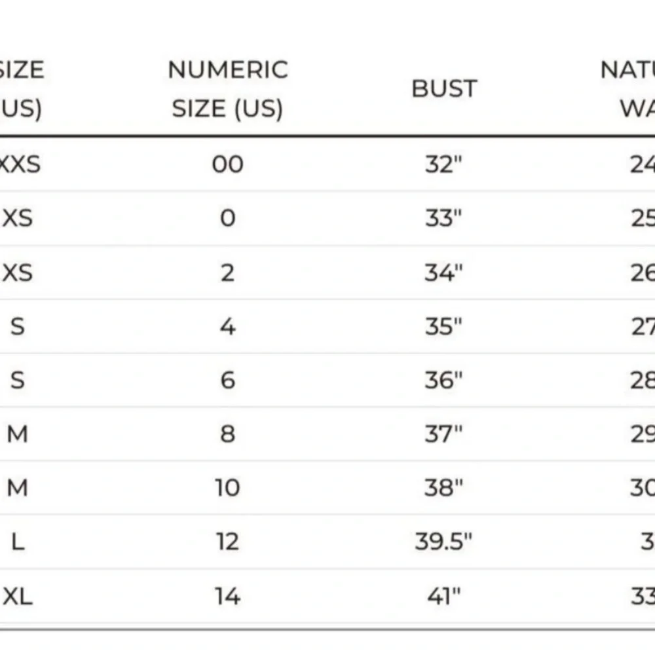Click the 38" bust measurement

pos(443,487)
